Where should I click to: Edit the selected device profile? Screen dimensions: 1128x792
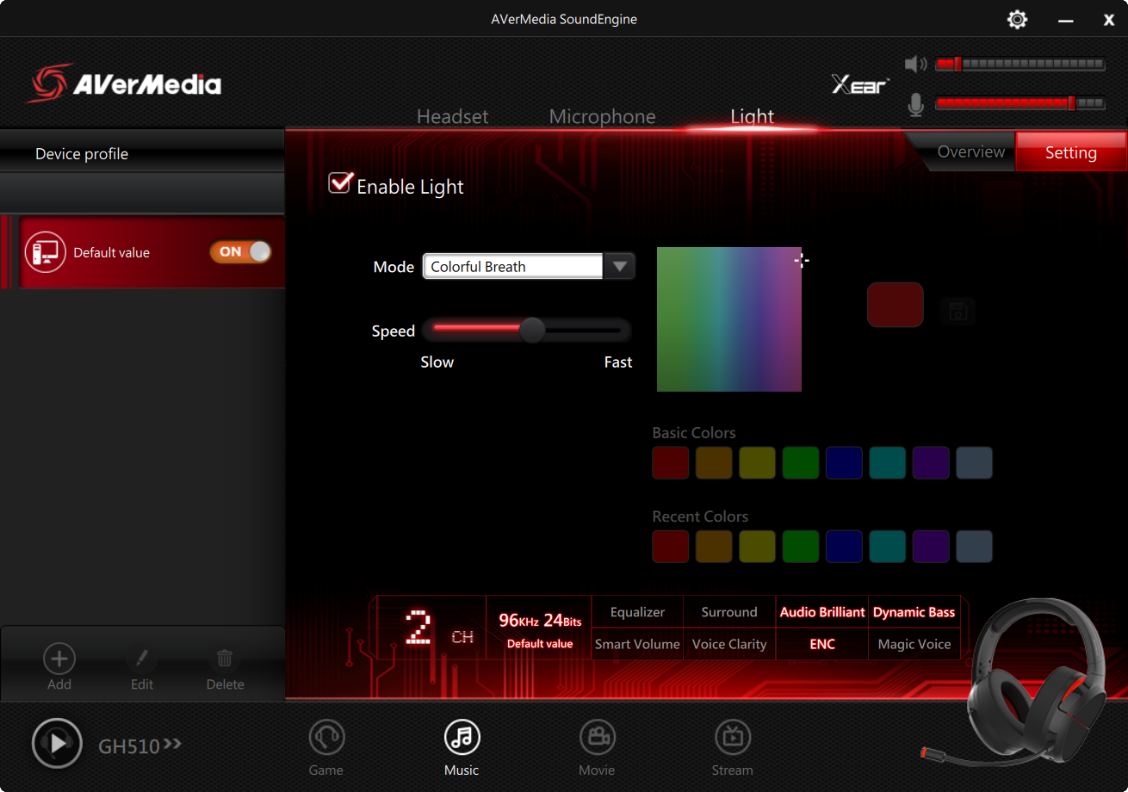click(142, 668)
